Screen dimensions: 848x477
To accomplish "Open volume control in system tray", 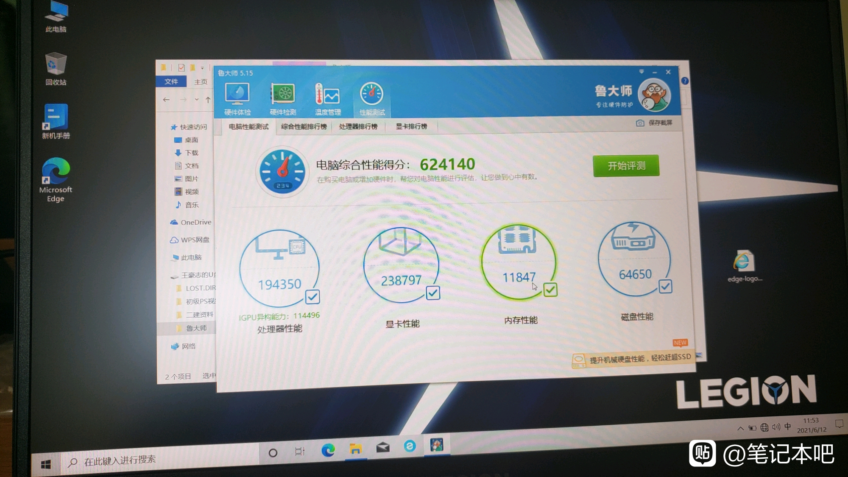I will coord(776,427).
